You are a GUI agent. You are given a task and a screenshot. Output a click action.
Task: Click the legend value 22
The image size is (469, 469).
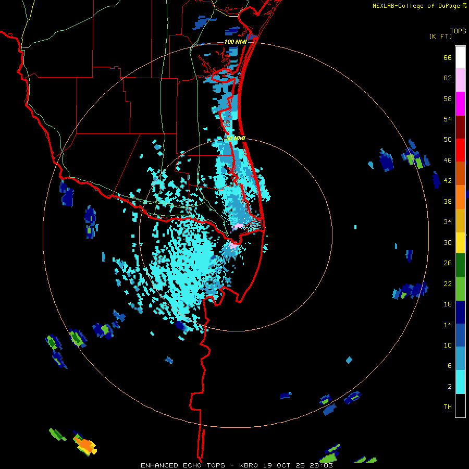[x=448, y=283]
